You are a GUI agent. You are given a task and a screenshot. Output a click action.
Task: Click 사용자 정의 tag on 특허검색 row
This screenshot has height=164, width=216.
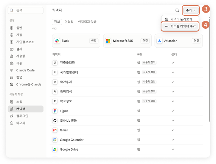coord(149,92)
